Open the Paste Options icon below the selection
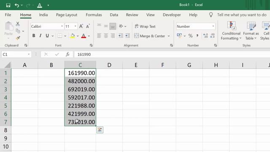 coord(100,130)
